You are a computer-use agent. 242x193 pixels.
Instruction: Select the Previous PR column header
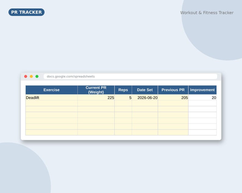(173, 90)
